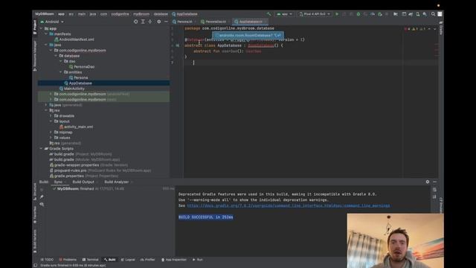This screenshot has width=476, height=268.
Task: Run the app with the green play button
Action: coord(337,14)
